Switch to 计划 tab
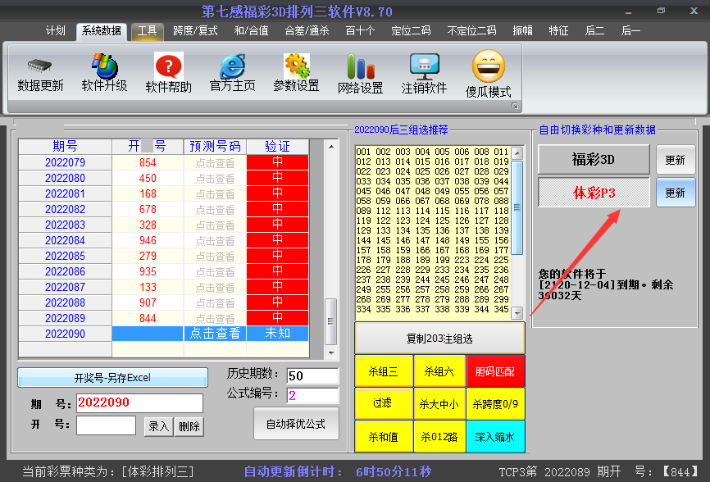The width and height of the screenshot is (710, 482). (55, 31)
